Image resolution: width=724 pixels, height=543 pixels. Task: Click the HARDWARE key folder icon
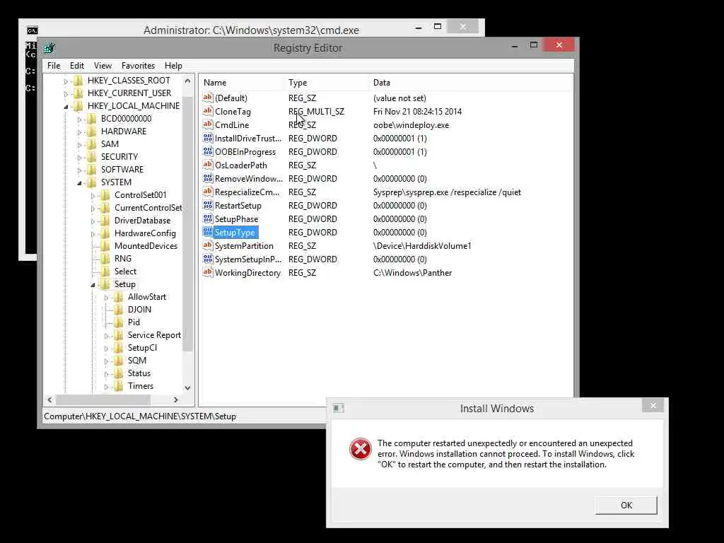92,131
